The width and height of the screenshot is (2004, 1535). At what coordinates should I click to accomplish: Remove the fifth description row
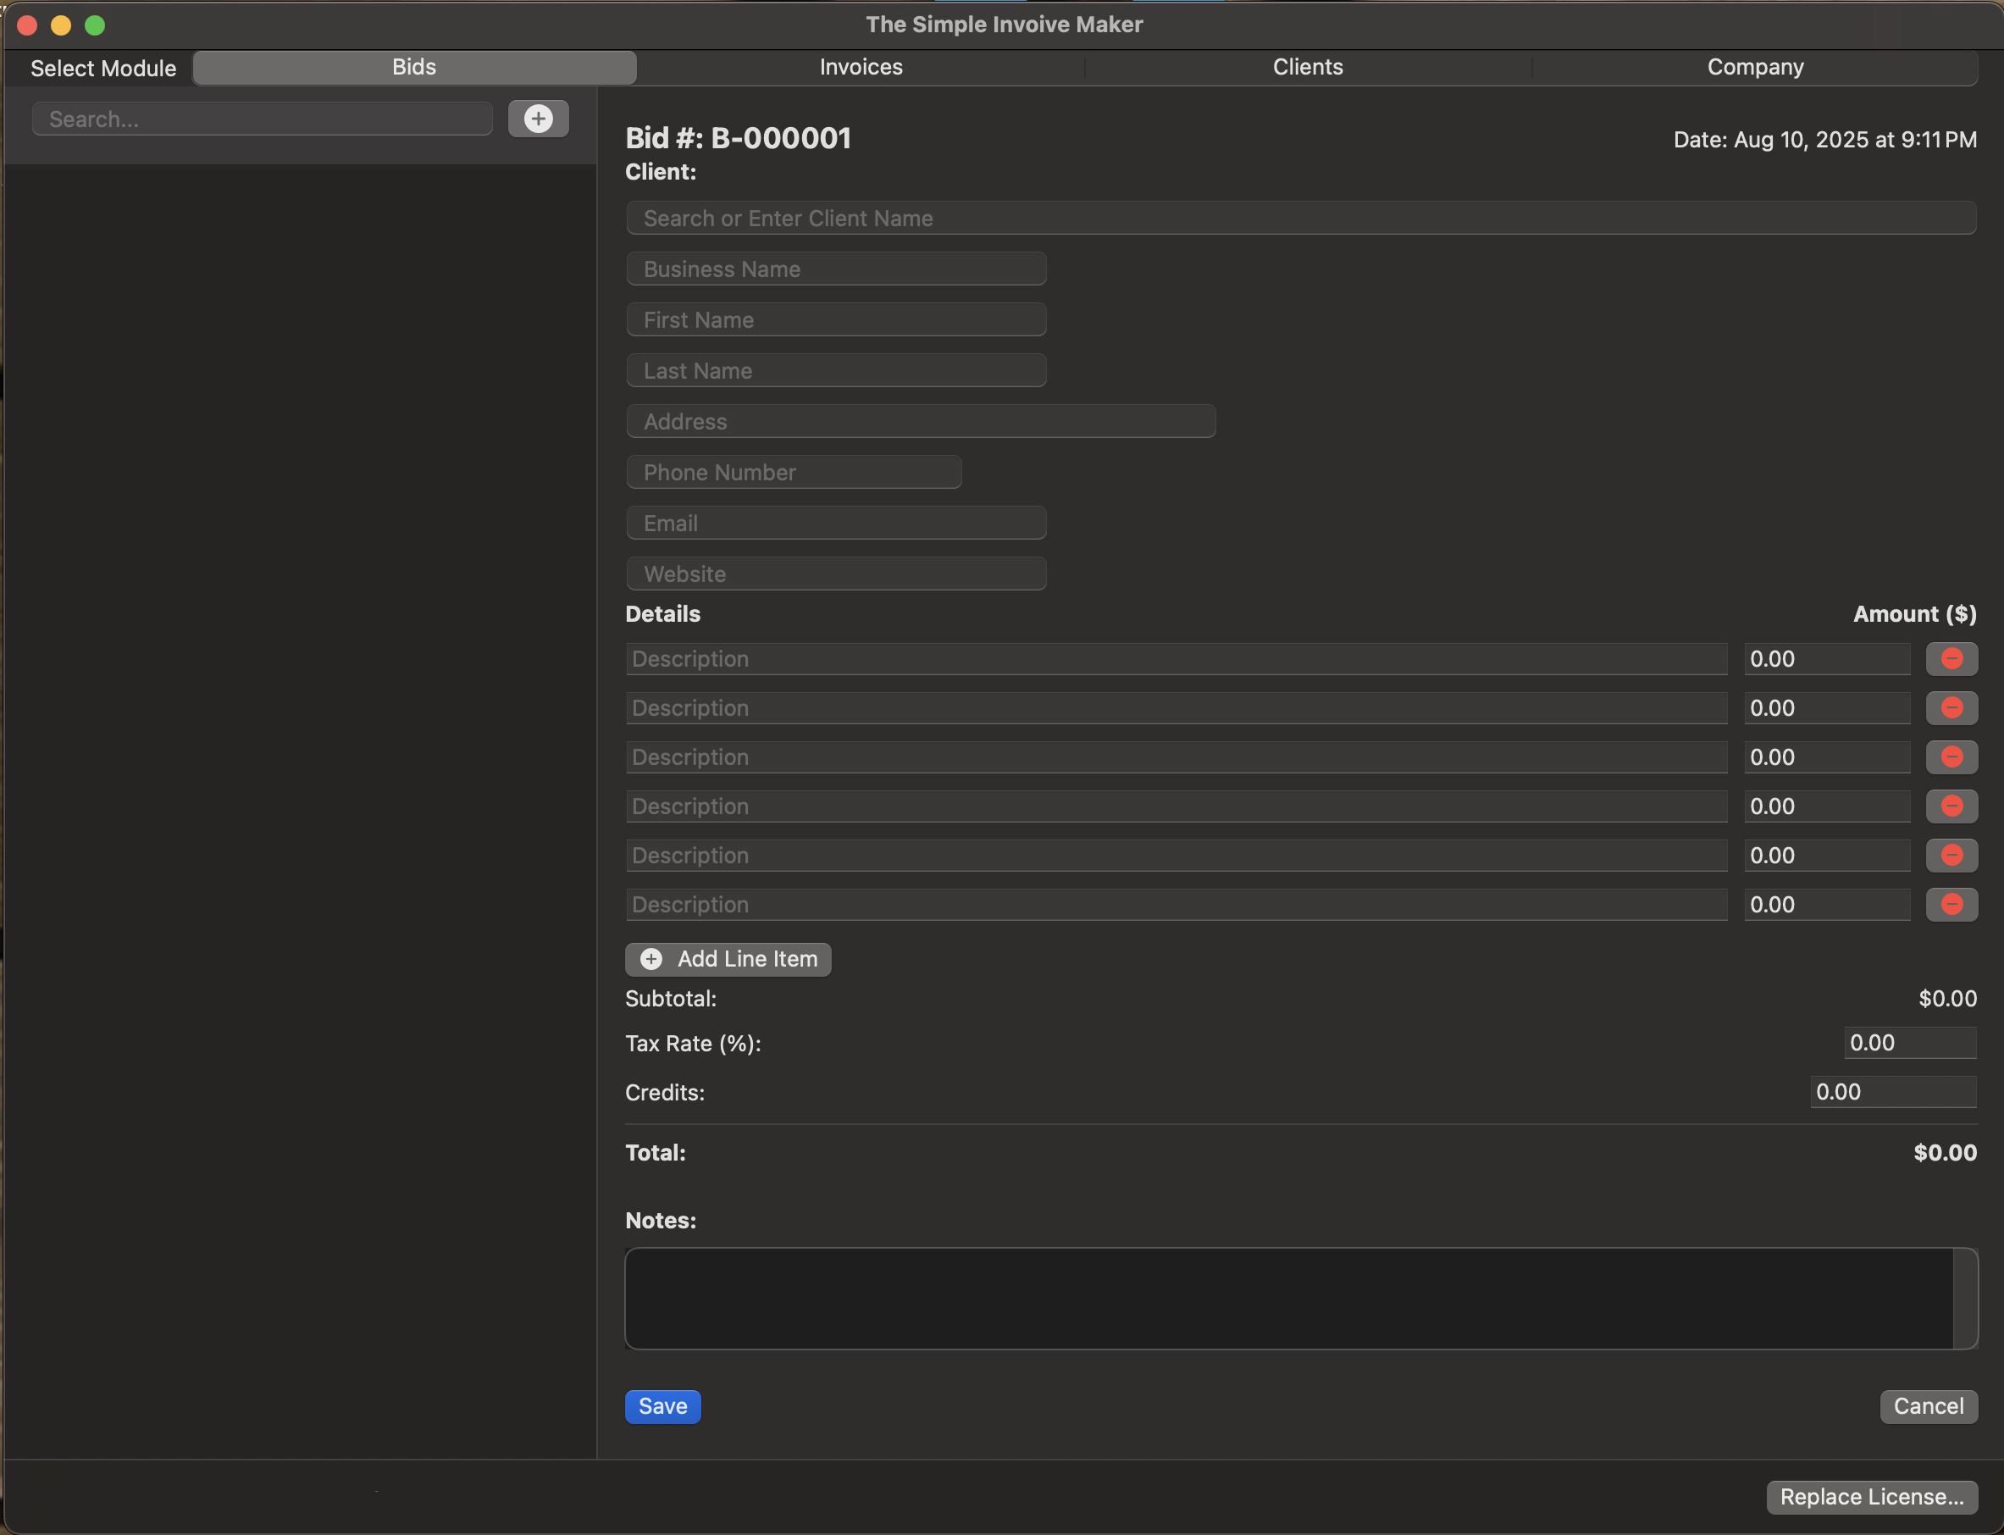[x=1951, y=856]
